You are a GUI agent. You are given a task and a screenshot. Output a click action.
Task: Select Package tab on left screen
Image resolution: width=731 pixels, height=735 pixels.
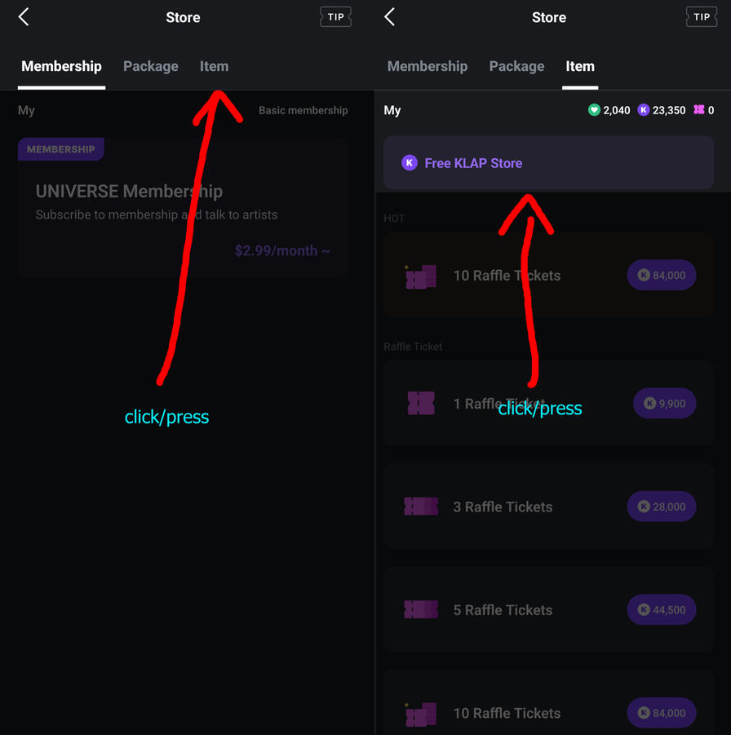[x=150, y=67]
